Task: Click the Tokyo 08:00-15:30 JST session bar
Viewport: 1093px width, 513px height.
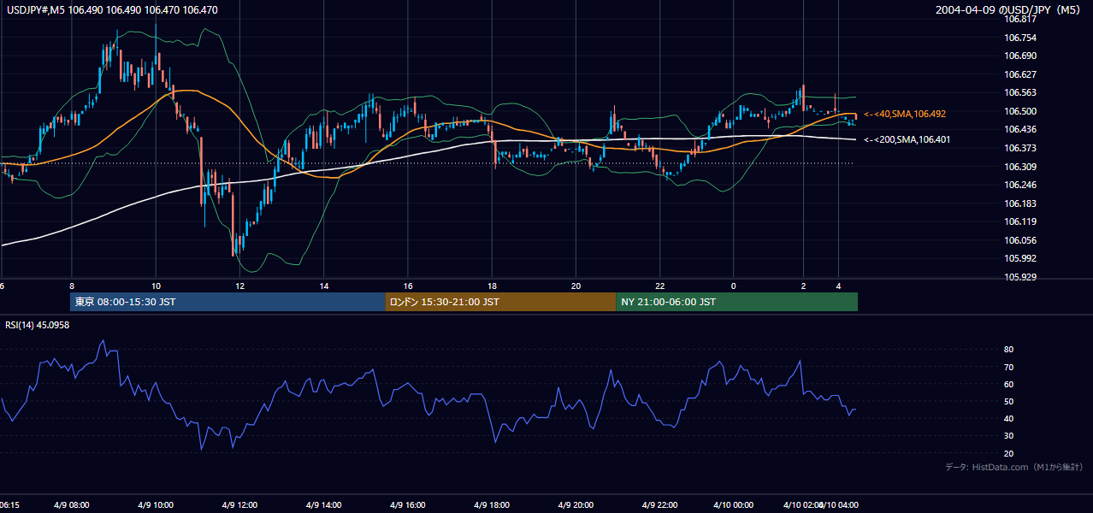Action: point(227,302)
